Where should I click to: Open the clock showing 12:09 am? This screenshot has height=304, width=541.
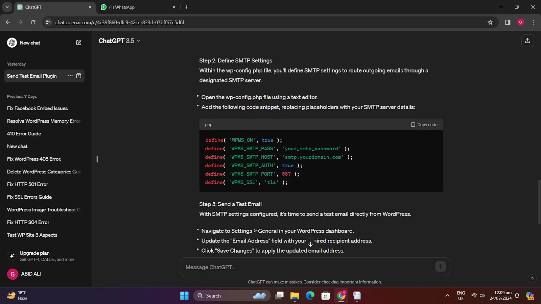501,296
